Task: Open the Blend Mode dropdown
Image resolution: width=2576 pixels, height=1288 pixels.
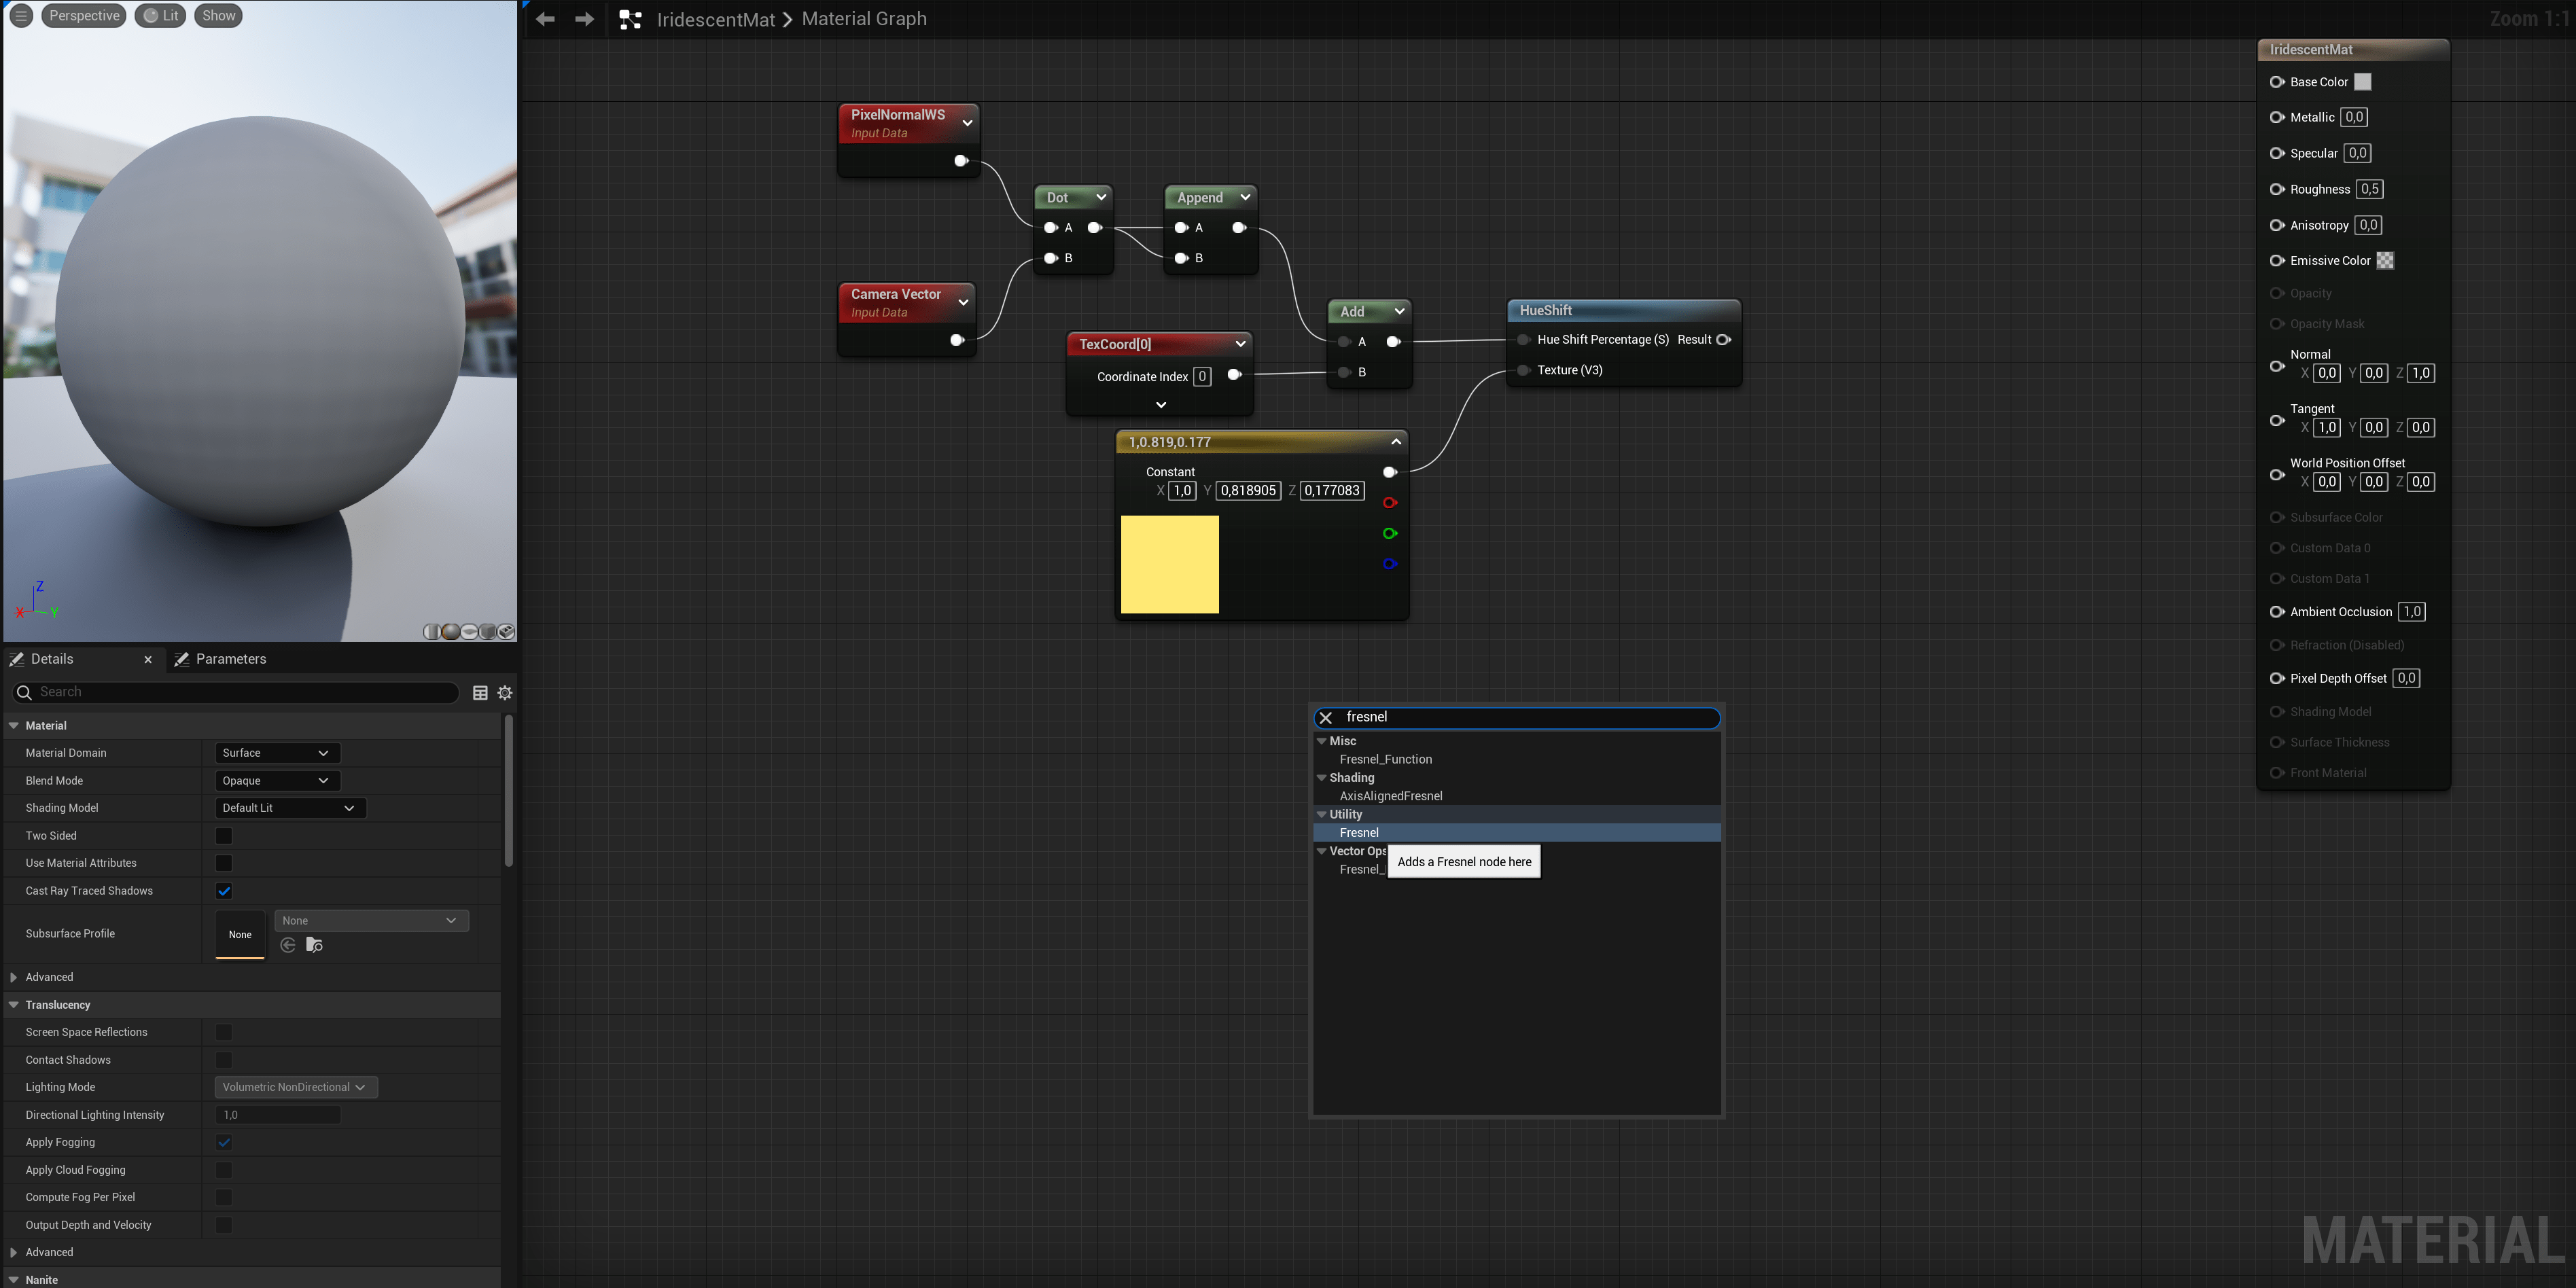Action: pos(277,780)
